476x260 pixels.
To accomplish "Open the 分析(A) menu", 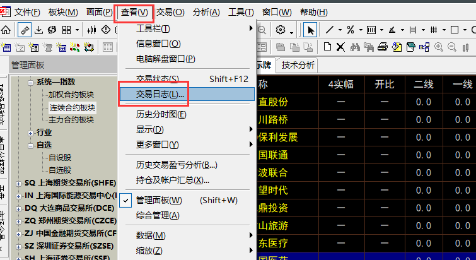I will (206, 13).
